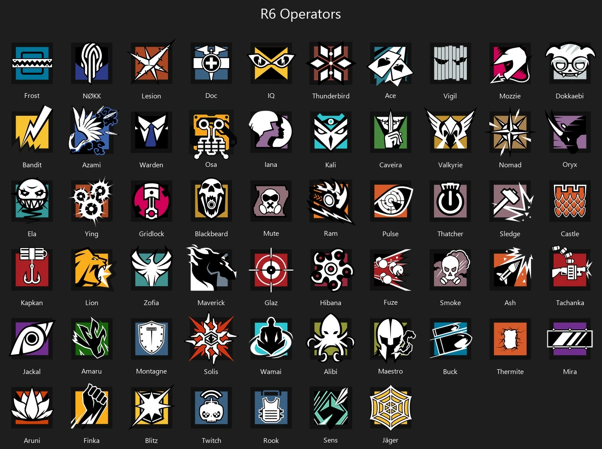The height and width of the screenshot is (449, 602).
Task: Click Kapkan's hook icon
Action: tap(32, 269)
